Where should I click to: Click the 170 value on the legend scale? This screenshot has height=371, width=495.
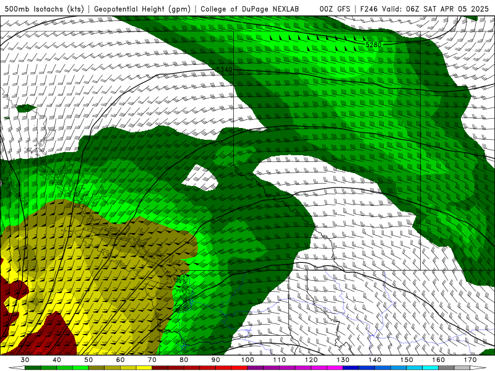click(x=470, y=360)
